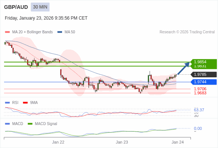Screen dimensions: 218x148
Task: Click the 30 MIN timeframe badge
Action: (x=40, y=7)
